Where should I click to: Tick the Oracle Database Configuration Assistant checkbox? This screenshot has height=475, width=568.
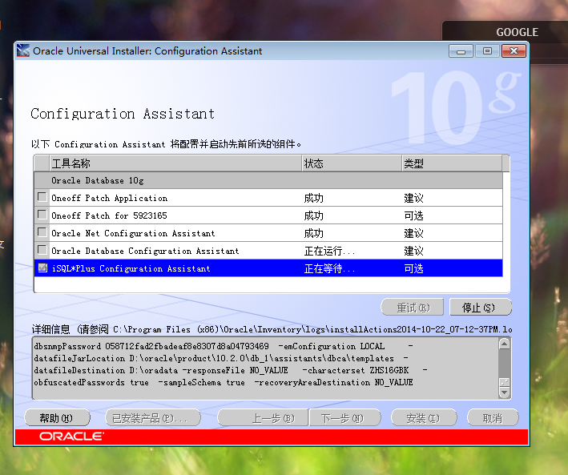tap(42, 250)
